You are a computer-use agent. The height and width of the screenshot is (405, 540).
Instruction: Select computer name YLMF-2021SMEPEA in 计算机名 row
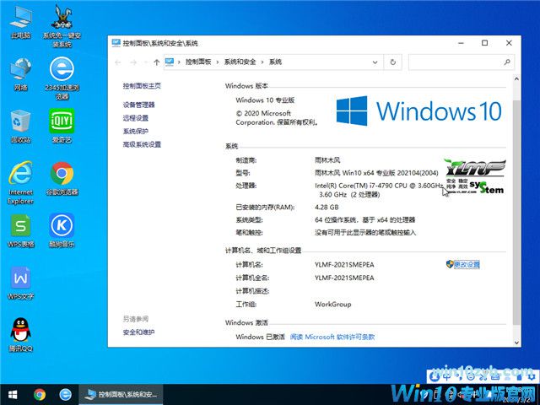tap(344, 265)
